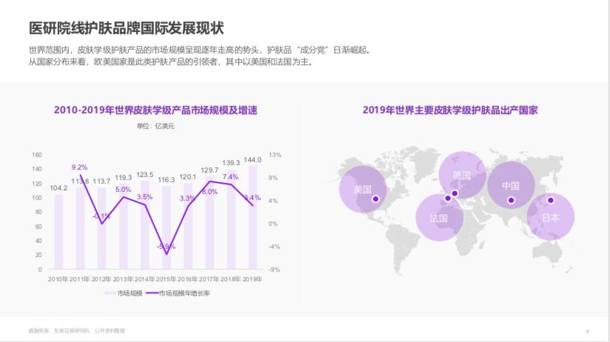Viewport: 610px width, 342px height.
Task: Click the left chart title 2010-2019年世界皮肤学级产品市场规模及增速
Action: pyautogui.click(x=161, y=110)
